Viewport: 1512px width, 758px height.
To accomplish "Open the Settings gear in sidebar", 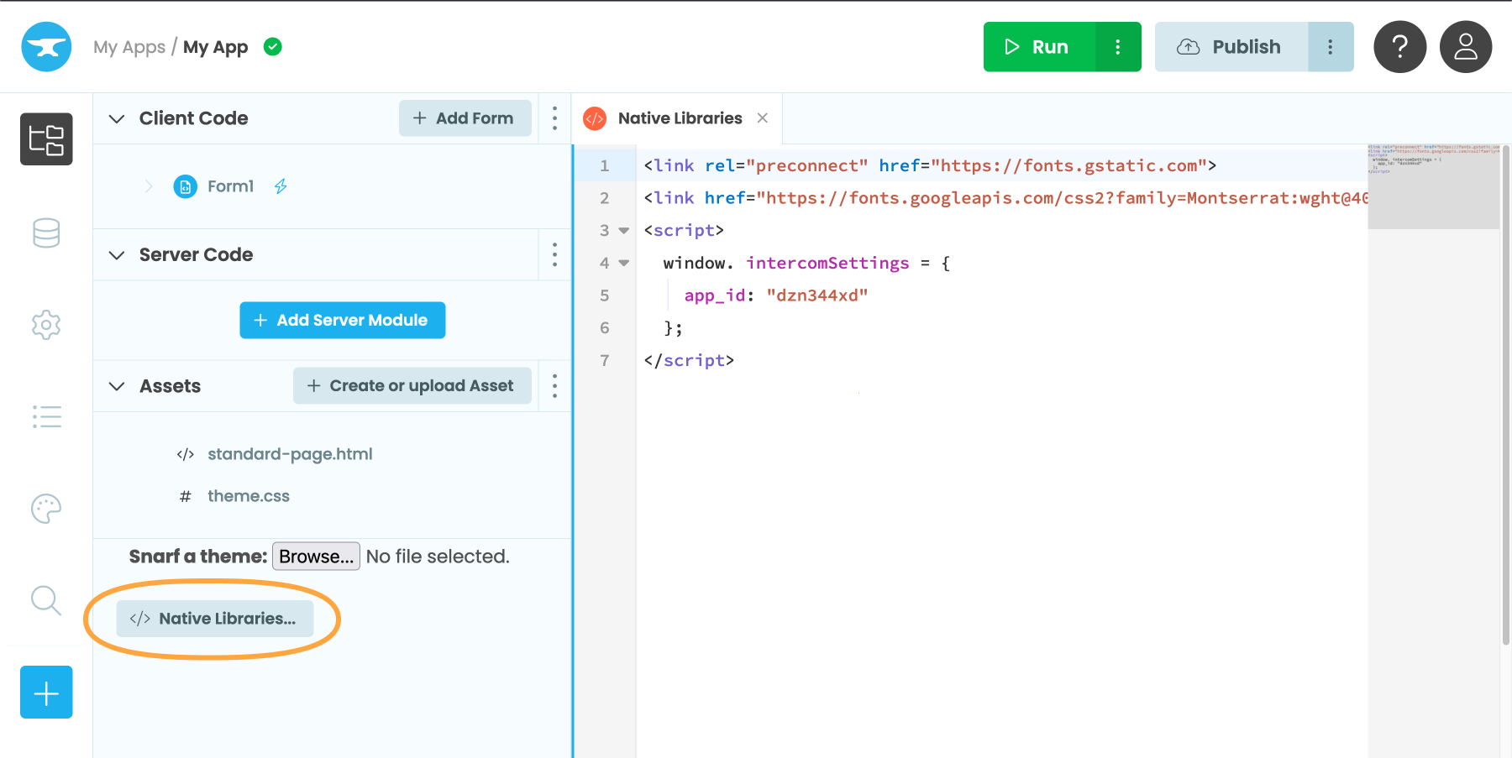I will click(46, 325).
